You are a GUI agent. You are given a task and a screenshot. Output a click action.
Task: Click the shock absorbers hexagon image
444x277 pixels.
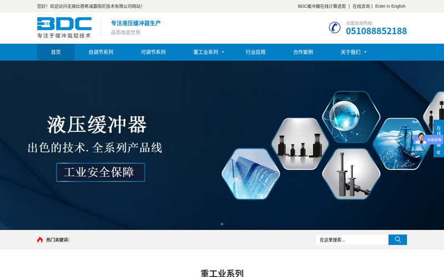coord(300,144)
